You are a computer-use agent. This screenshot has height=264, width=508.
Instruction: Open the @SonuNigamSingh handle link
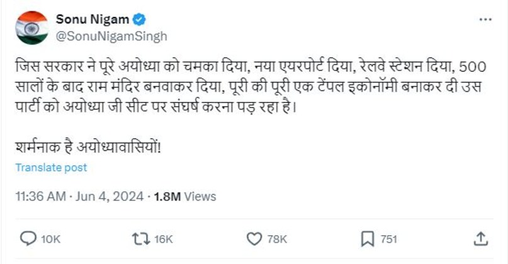pyautogui.click(x=113, y=36)
